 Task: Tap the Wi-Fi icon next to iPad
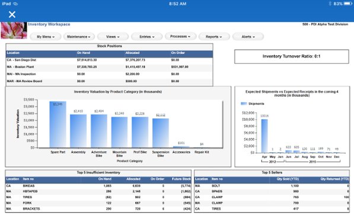tap(15, 4)
